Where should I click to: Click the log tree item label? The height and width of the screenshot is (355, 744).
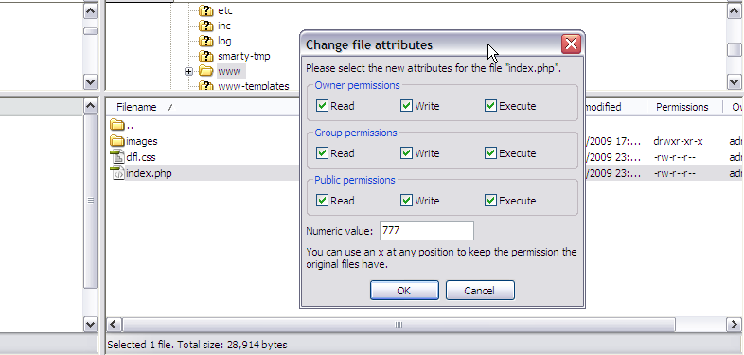click(x=224, y=41)
